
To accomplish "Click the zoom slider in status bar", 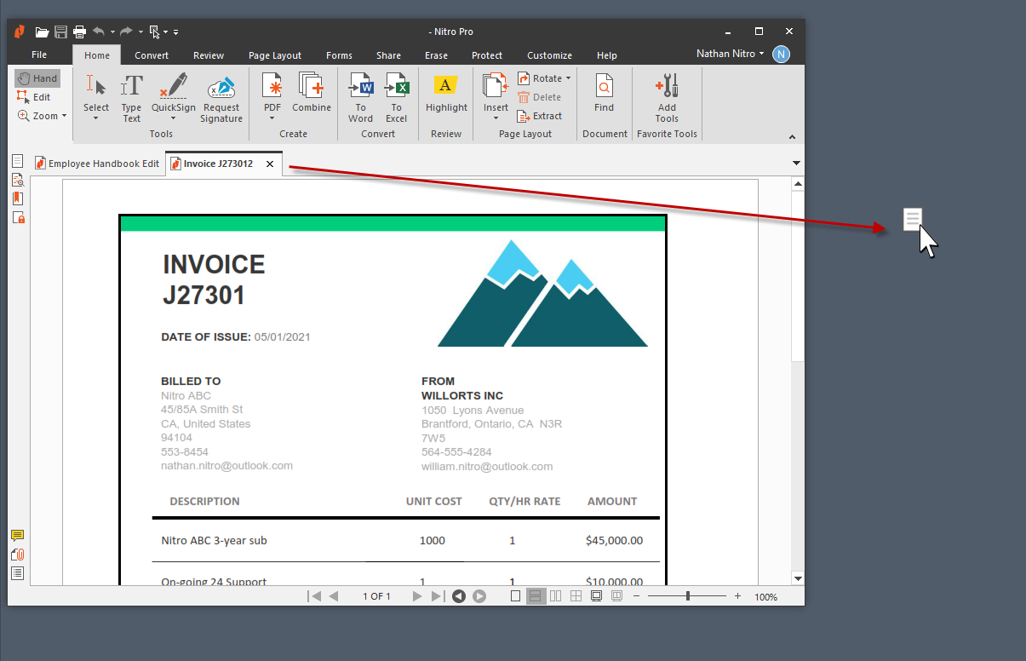I will [x=688, y=596].
